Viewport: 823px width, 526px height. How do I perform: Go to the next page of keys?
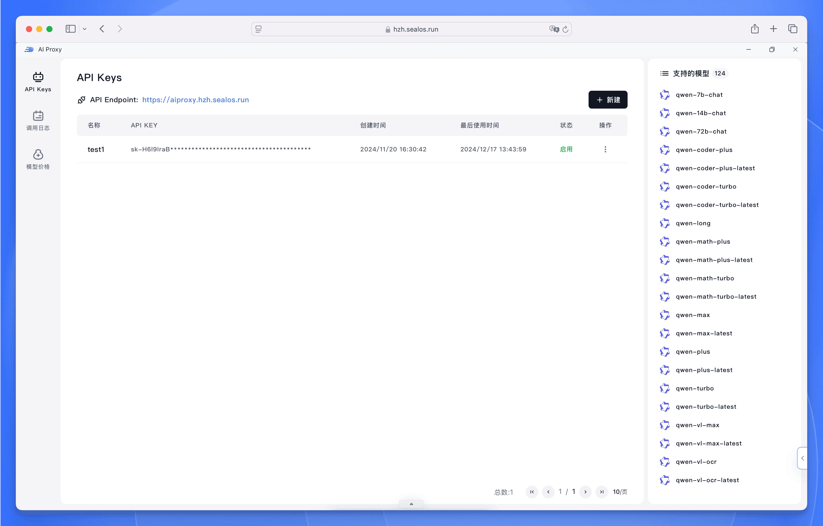[x=585, y=492]
